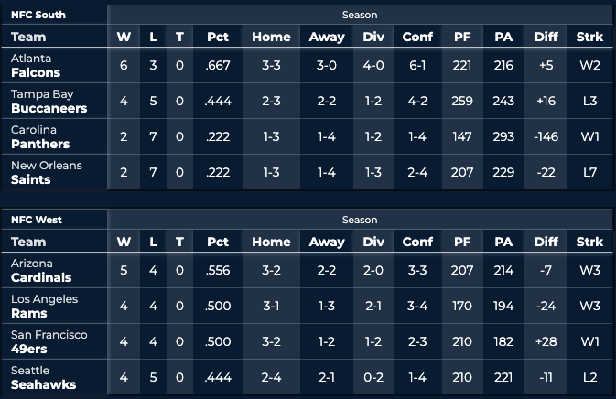The height and width of the screenshot is (399, 616).
Task: Select the Carolina Panthers team name
Action: coord(40,137)
